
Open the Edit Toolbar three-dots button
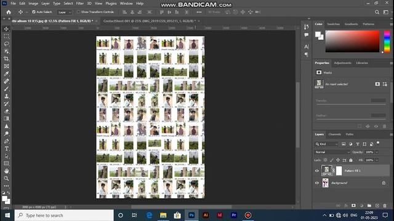(x=7, y=186)
